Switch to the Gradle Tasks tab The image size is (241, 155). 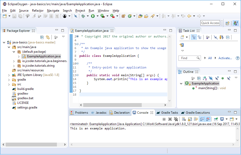pos(167,113)
